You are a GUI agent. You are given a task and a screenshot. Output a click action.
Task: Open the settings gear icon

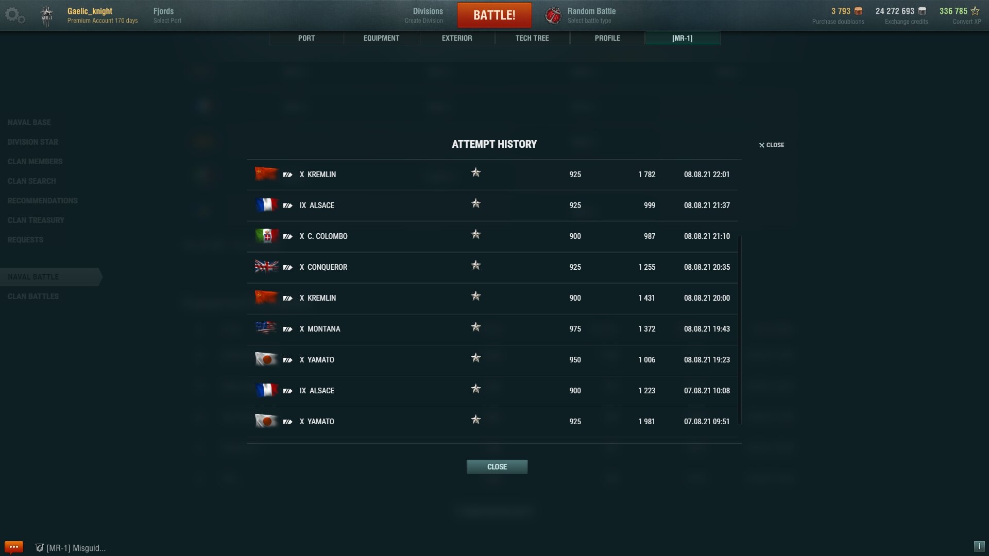click(14, 15)
